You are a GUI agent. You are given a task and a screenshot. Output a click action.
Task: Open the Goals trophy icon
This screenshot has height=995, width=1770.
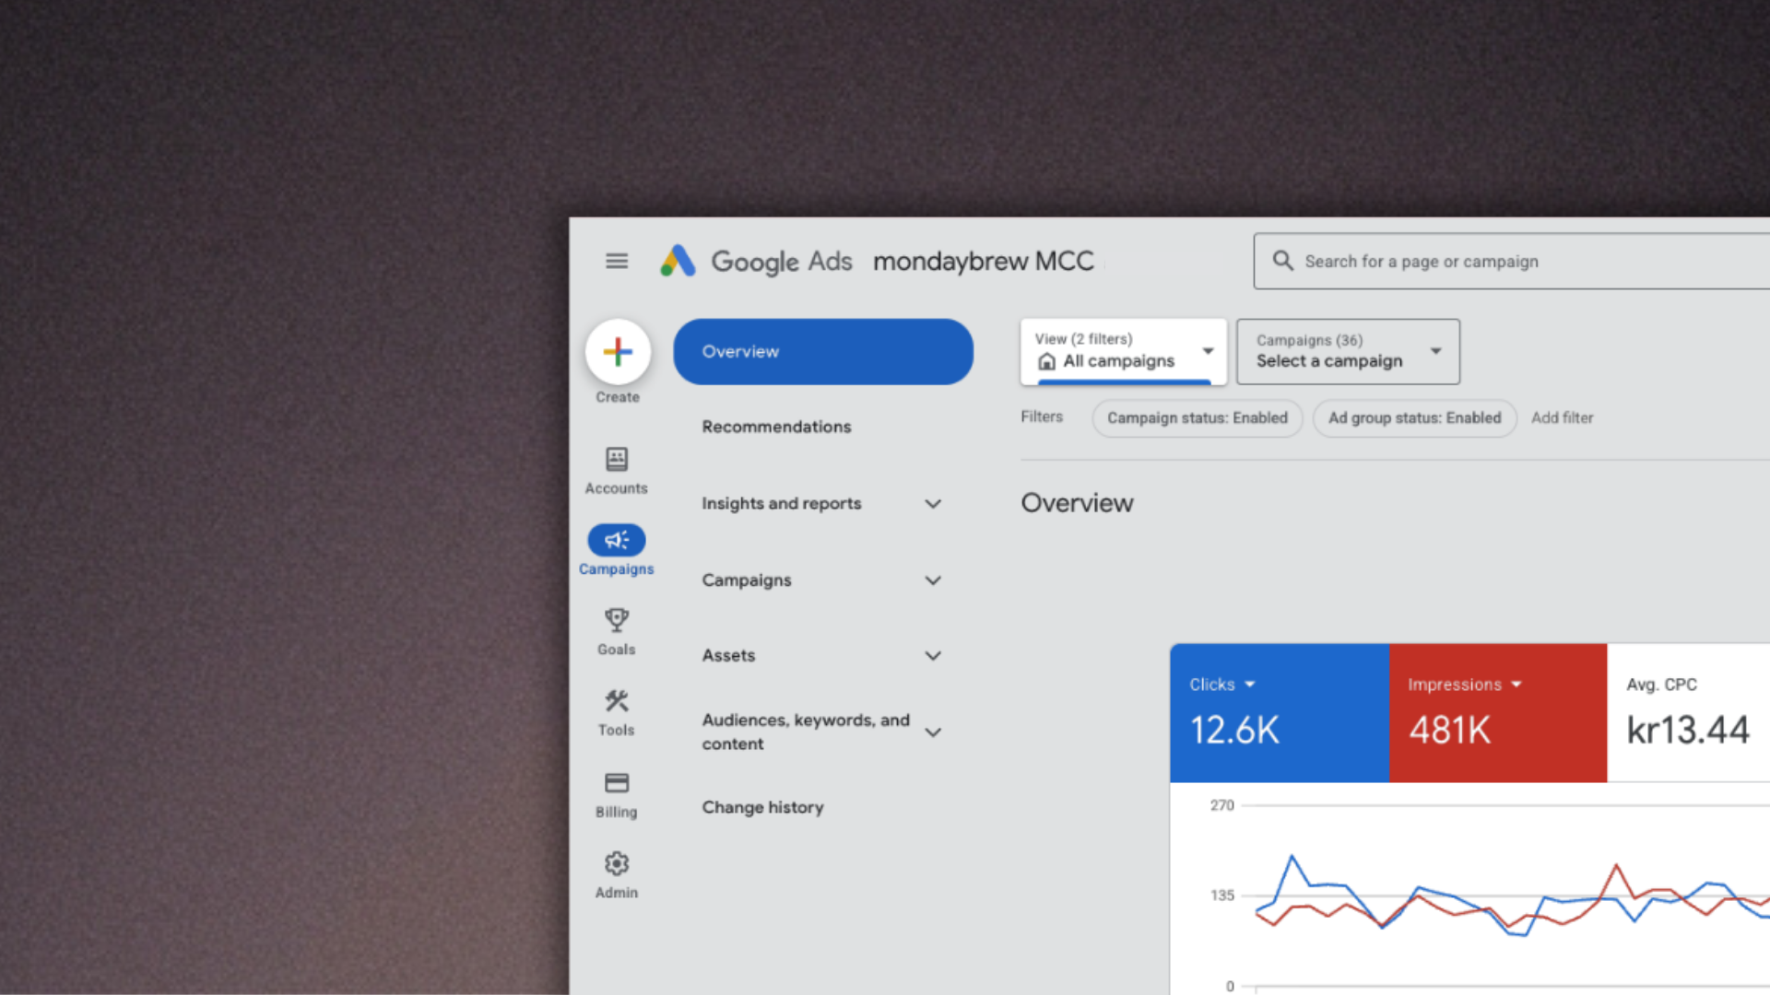pos(617,620)
